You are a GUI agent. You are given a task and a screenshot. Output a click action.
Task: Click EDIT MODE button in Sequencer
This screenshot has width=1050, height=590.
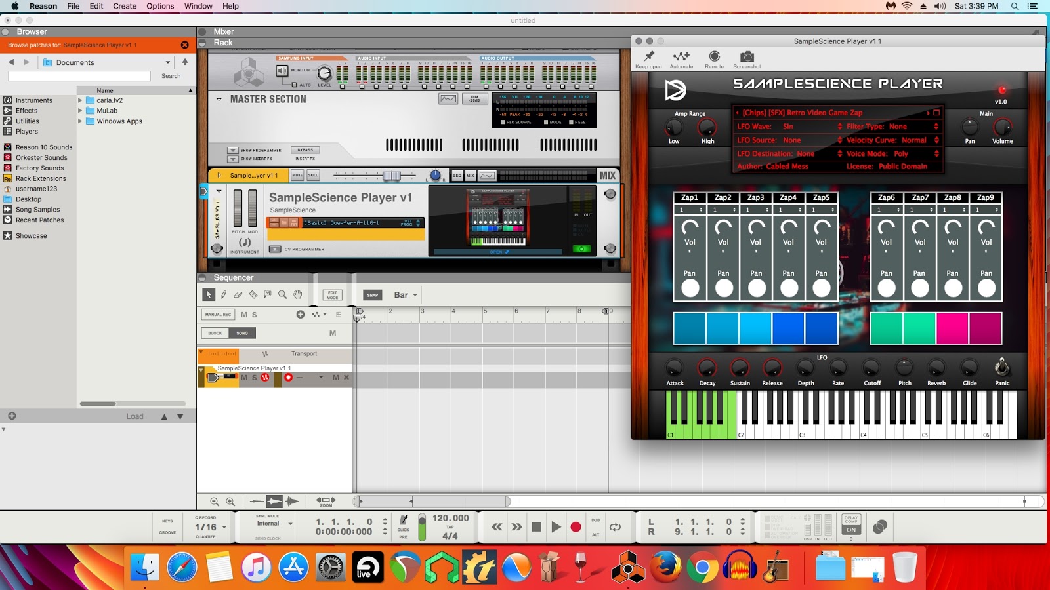[x=332, y=295]
